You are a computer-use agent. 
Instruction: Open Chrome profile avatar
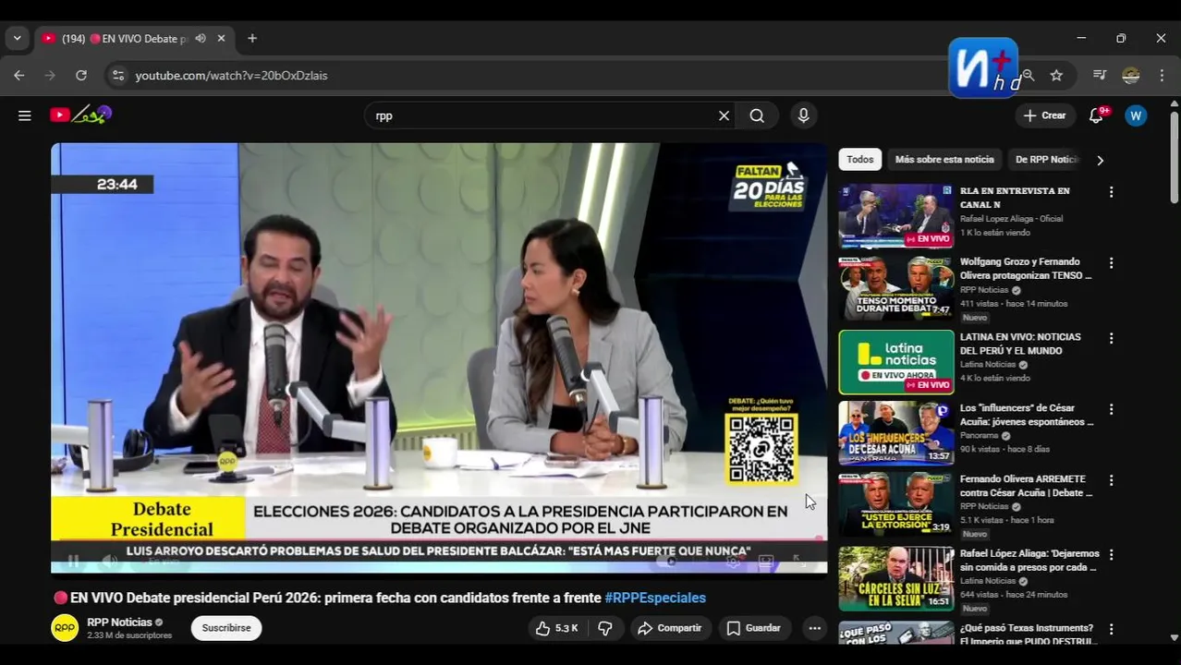(x=1130, y=76)
